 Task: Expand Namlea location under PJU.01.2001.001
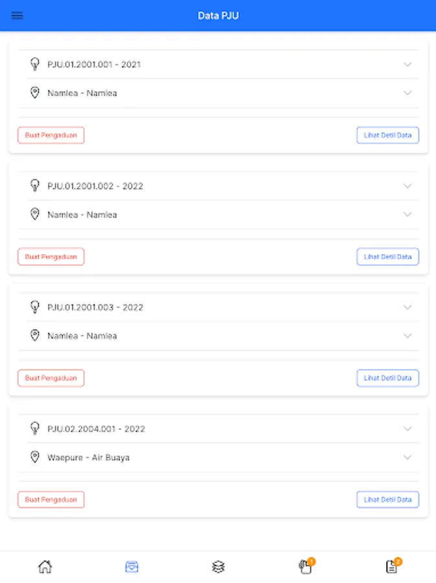pos(407,93)
